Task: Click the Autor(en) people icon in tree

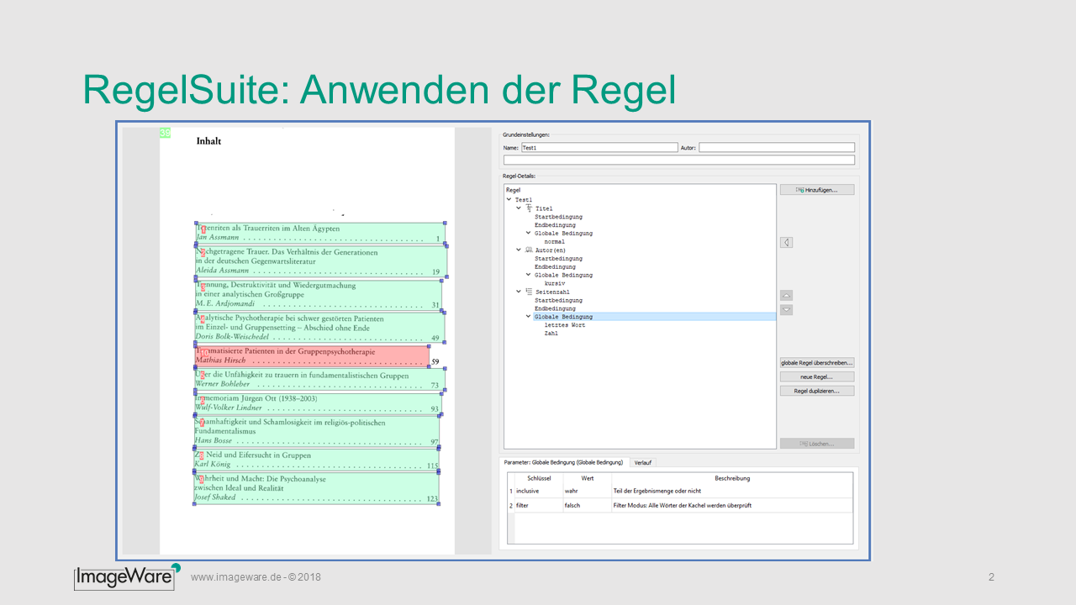Action: pos(529,250)
